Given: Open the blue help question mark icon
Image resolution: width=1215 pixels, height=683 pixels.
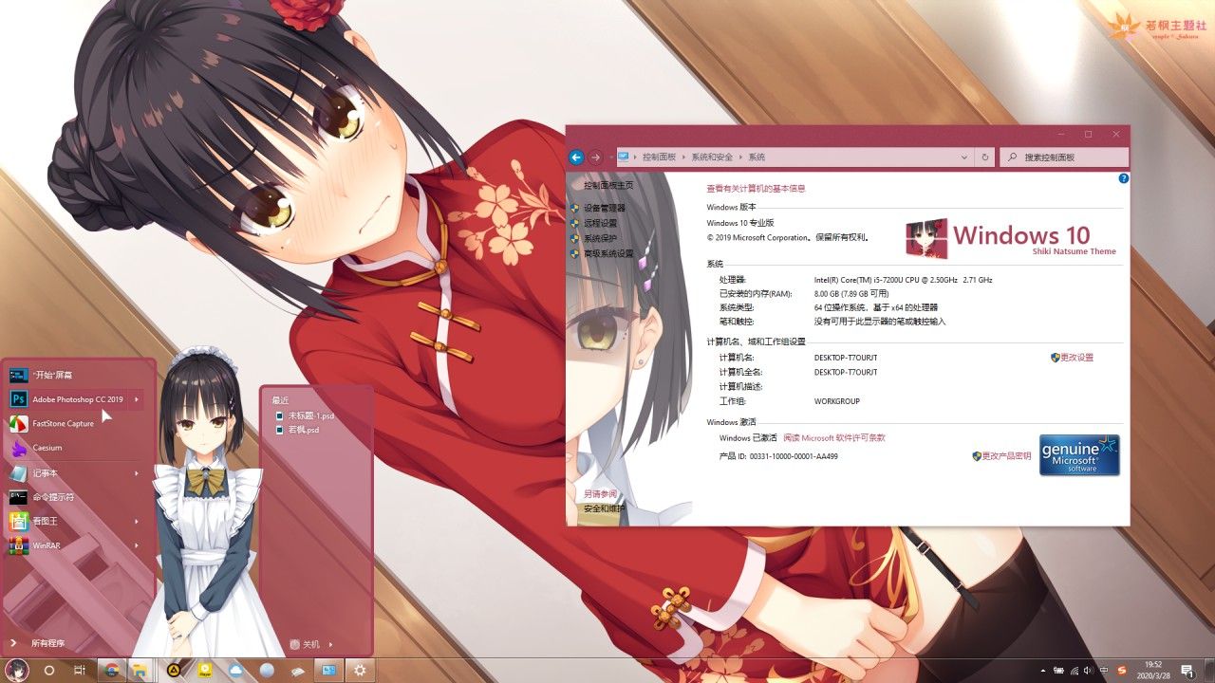Looking at the screenshot, I should pyautogui.click(x=1124, y=178).
